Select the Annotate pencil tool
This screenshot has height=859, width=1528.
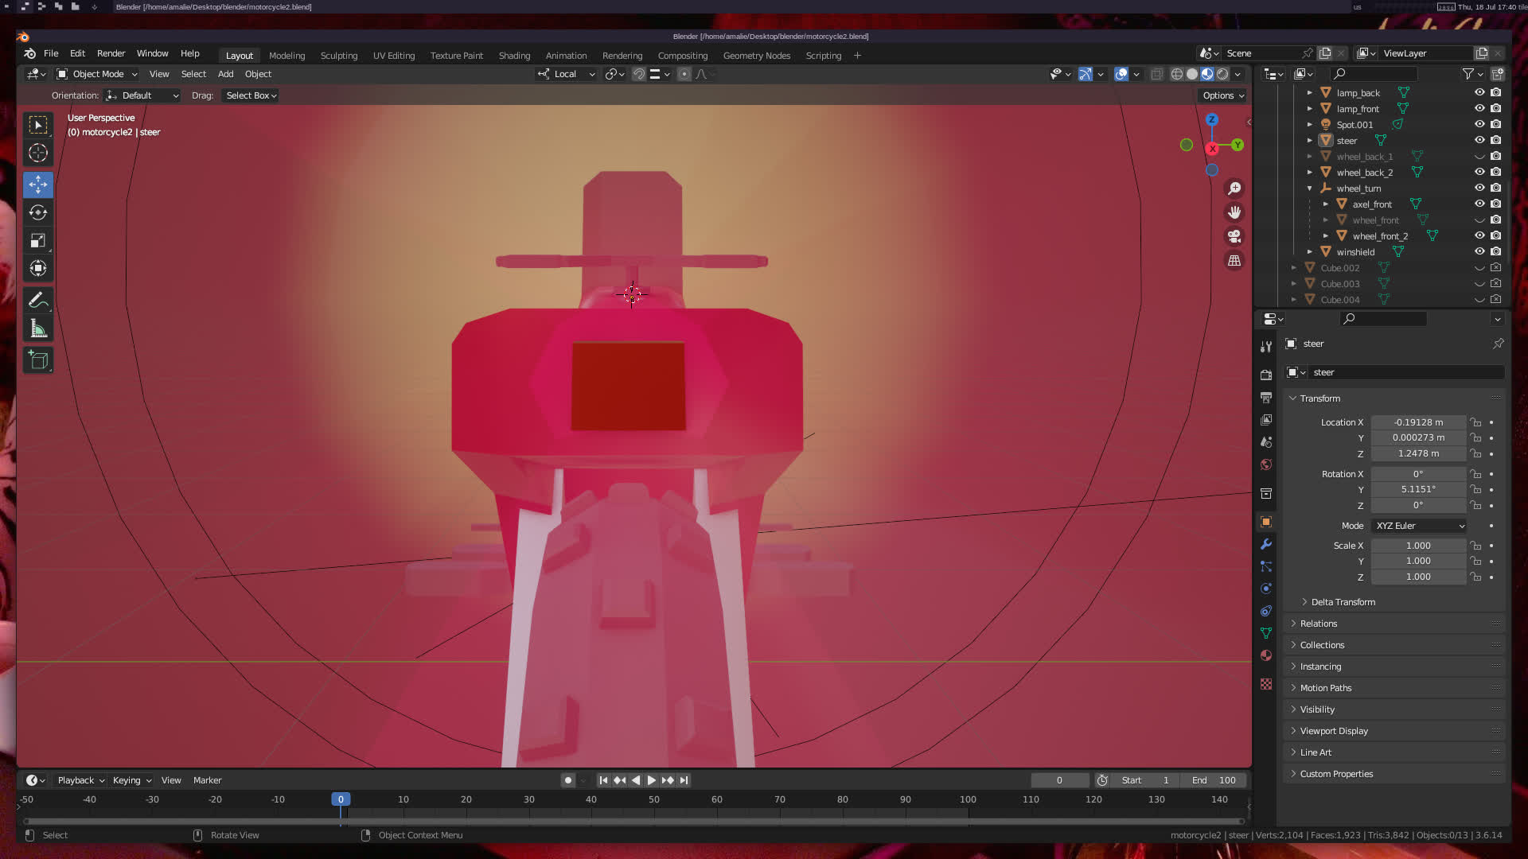click(x=37, y=301)
